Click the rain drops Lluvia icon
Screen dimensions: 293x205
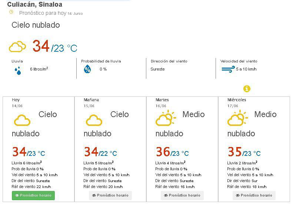coord(18,71)
